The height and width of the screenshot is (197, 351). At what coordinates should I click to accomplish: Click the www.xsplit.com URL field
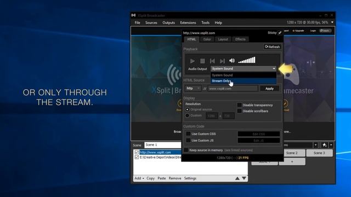click(x=233, y=89)
